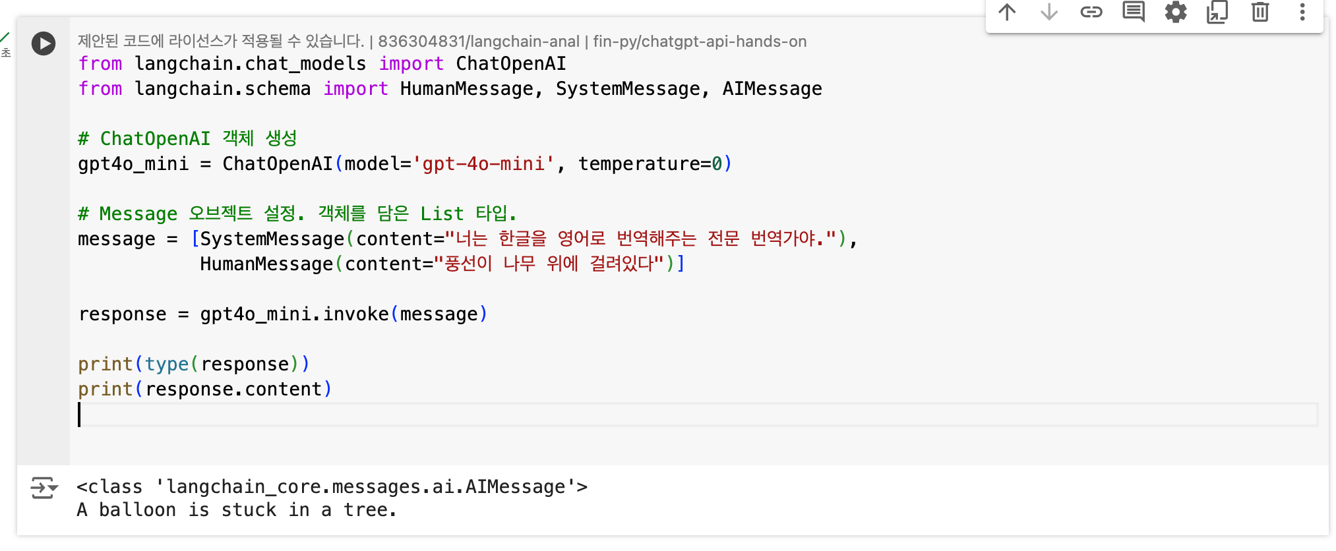Open cell editor settings gear

[x=1176, y=12]
